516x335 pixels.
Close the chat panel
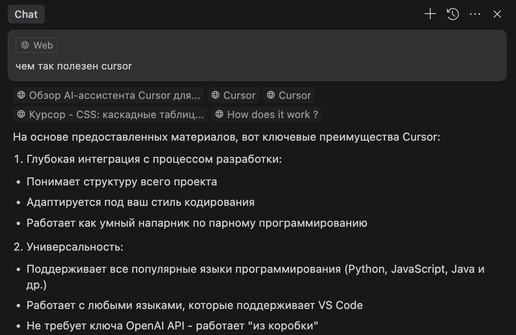tap(497, 14)
